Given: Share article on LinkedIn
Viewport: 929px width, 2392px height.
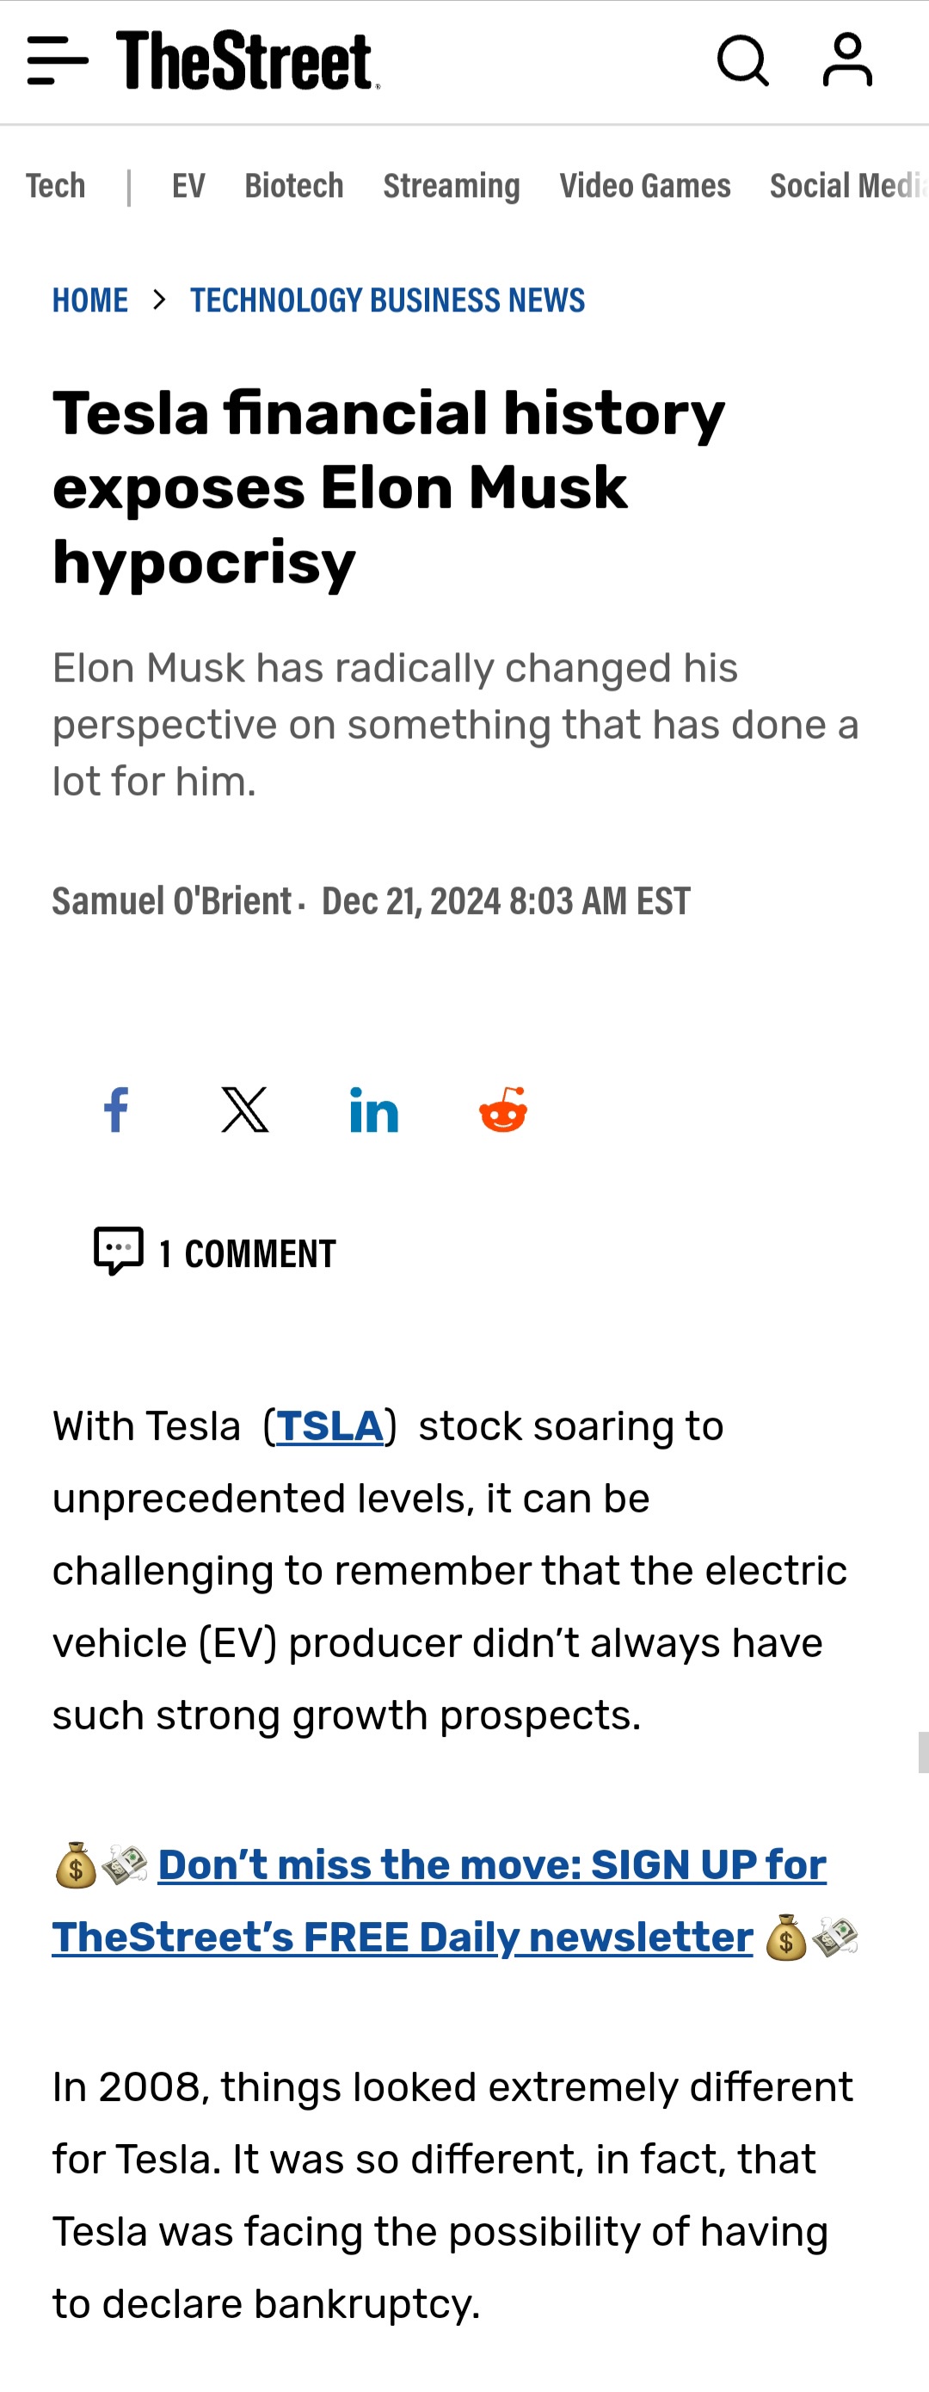Looking at the screenshot, I should pos(374,1110).
